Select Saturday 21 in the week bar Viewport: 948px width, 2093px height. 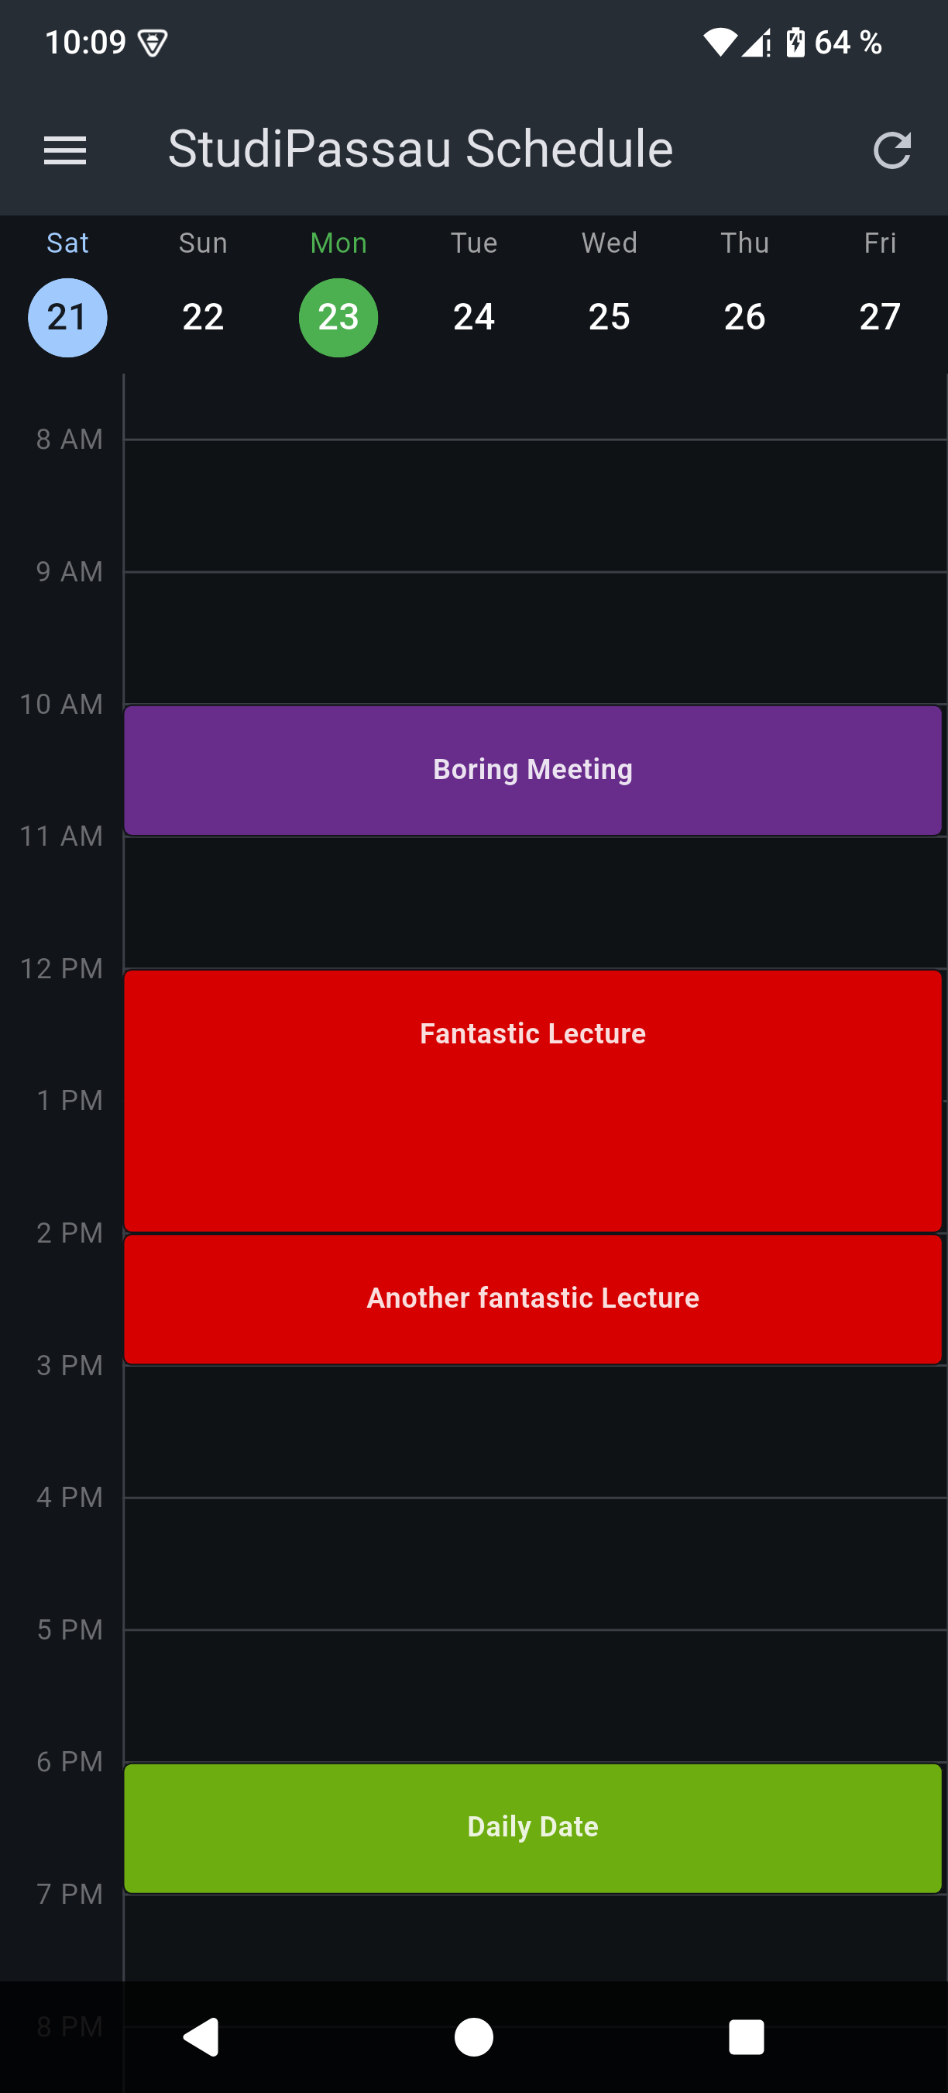(67, 317)
